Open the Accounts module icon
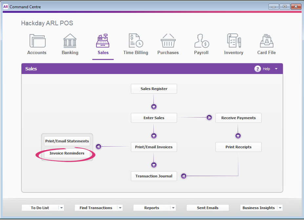 coord(37,41)
